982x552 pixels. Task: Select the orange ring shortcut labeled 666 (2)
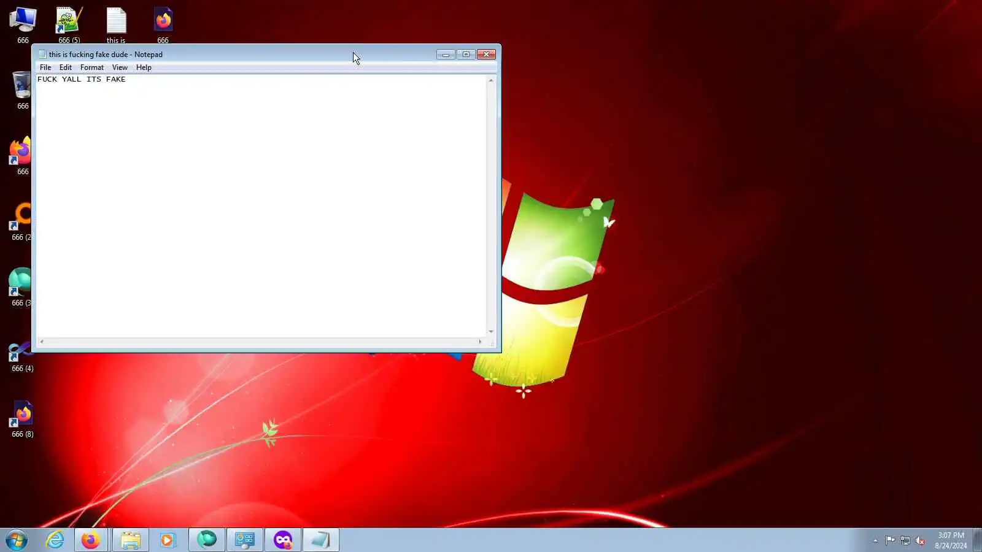click(21, 221)
